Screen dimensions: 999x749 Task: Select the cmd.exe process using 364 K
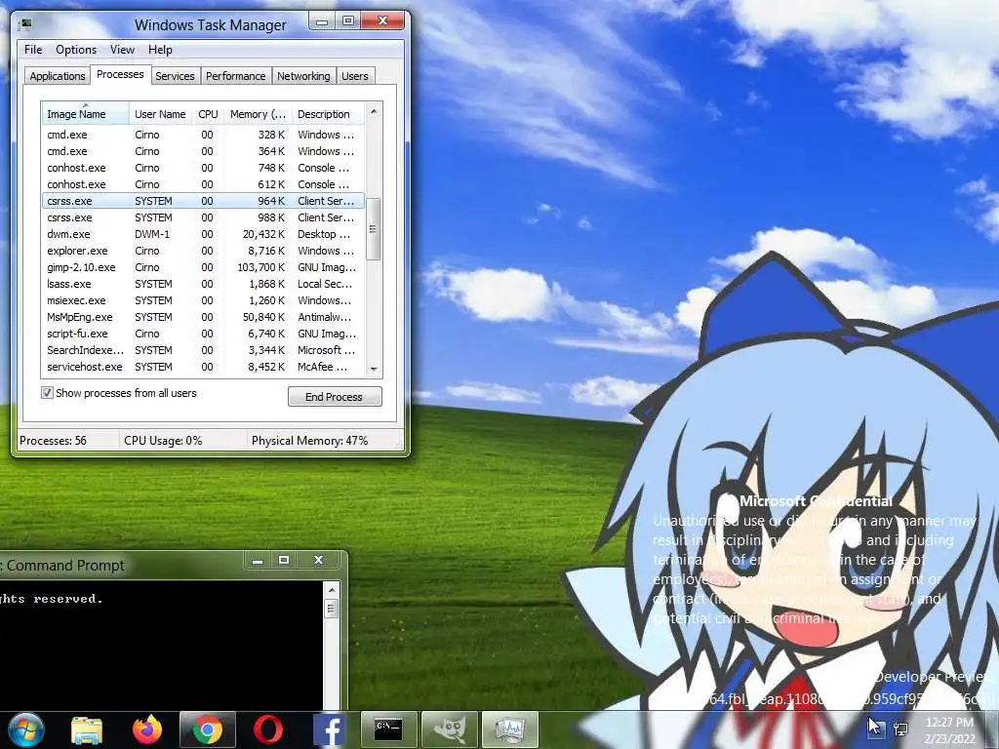coord(203,151)
